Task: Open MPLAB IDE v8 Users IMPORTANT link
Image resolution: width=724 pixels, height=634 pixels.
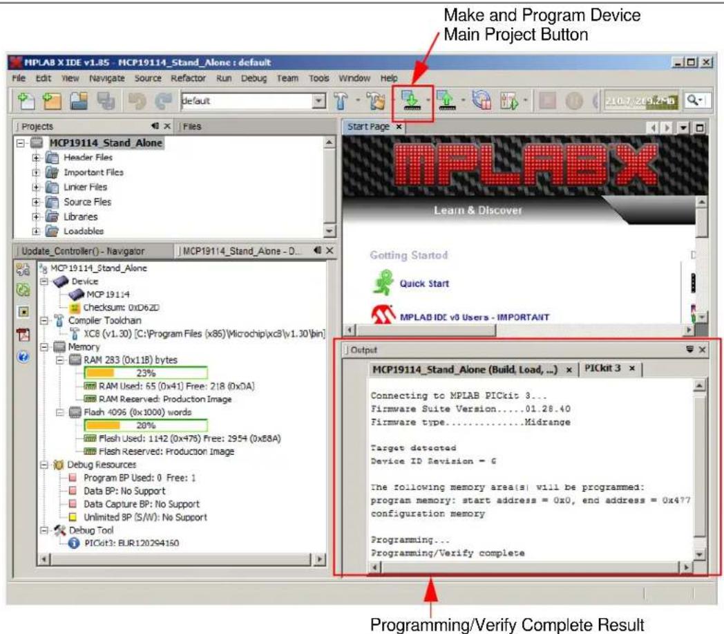Action: [x=474, y=317]
